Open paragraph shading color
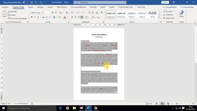Viewport: 197px width, 111px height. [93, 17]
